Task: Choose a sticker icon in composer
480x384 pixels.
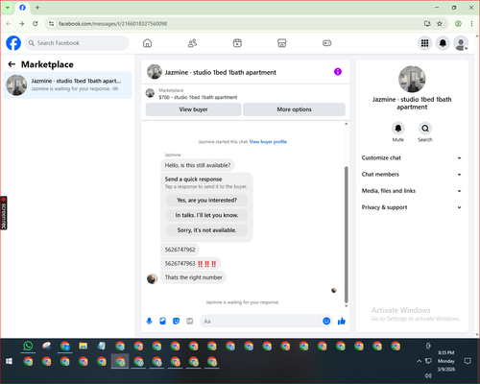Action: [176, 321]
